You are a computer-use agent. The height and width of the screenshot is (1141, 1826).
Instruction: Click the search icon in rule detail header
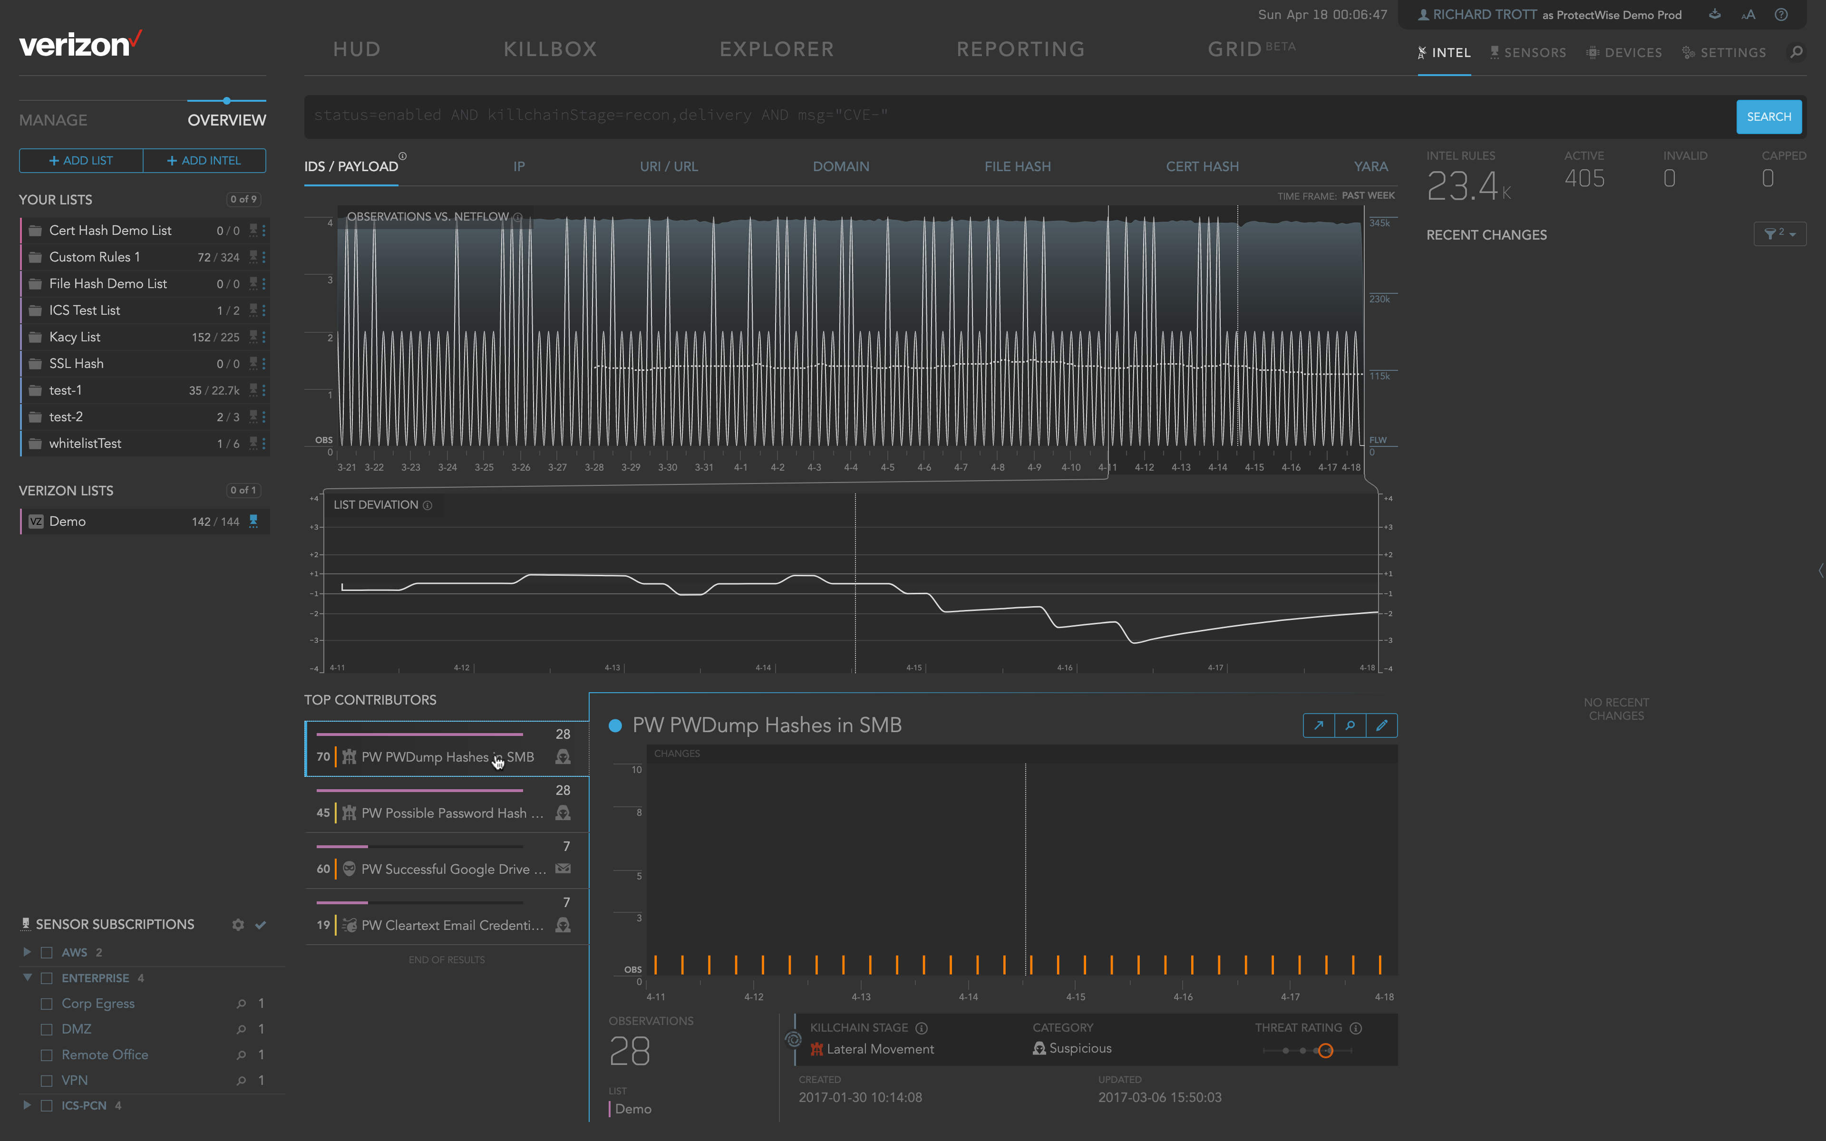(1350, 725)
